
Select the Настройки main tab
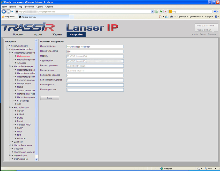point(76,34)
